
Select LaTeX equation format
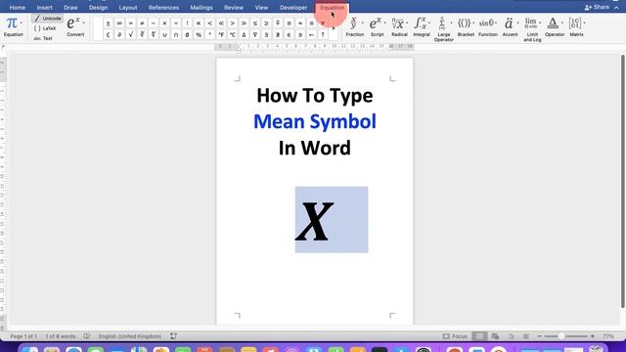tap(45, 28)
